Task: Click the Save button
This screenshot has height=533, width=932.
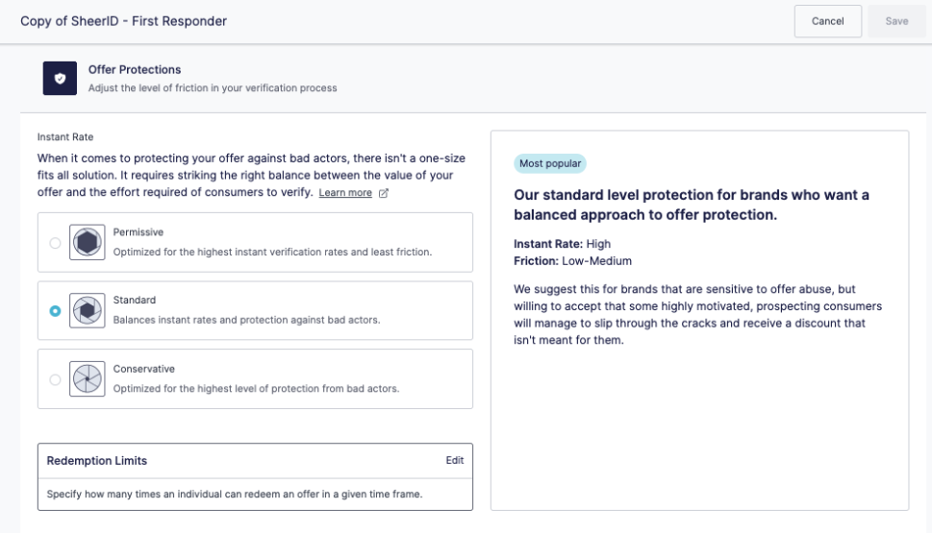Action: (x=896, y=21)
